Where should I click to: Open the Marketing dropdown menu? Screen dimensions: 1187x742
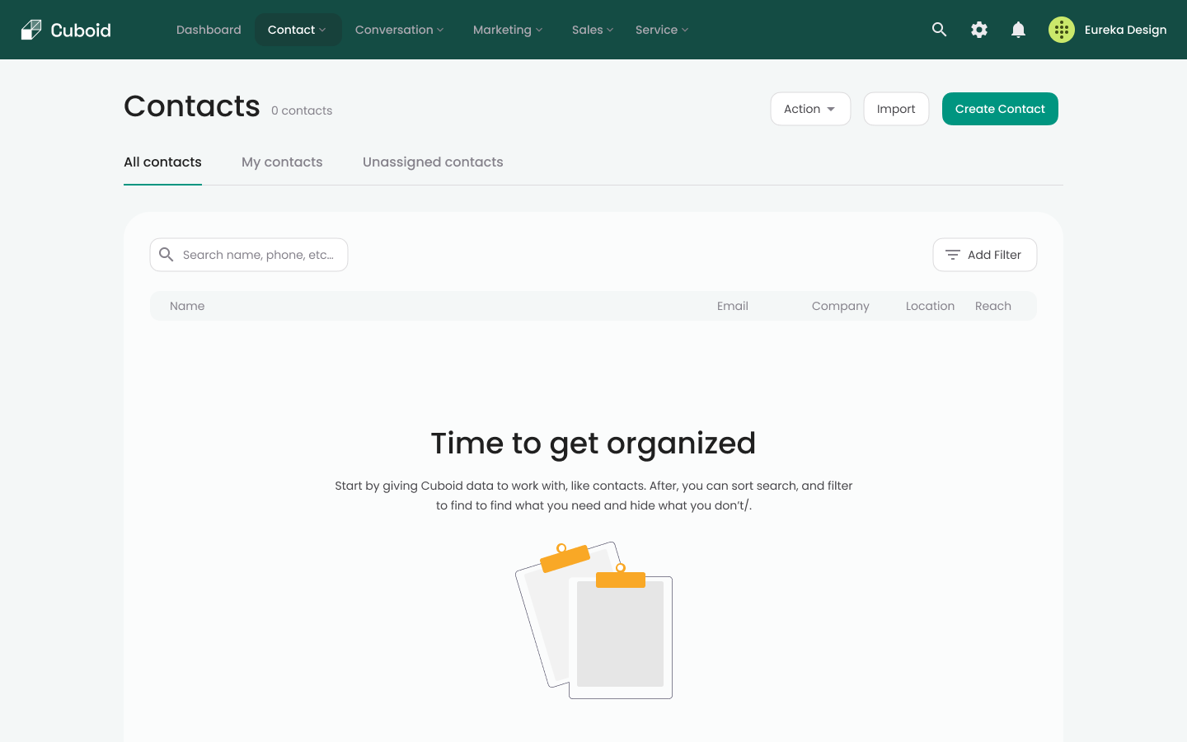click(507, 30)
